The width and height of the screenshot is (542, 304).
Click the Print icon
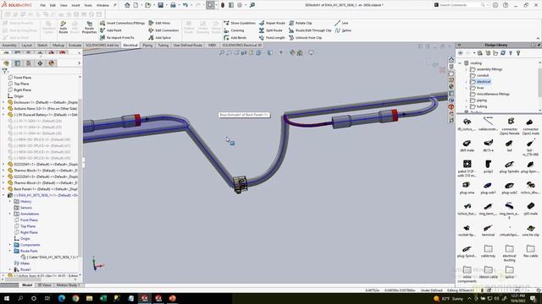point(173,5)
